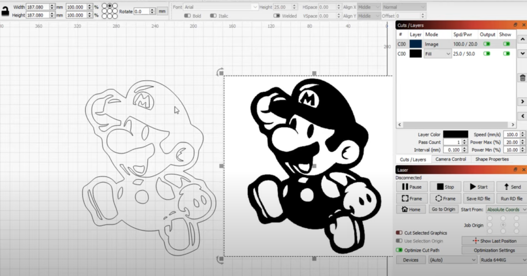Click the black Layer Color swatch
527x276 pixels.
pos(455,134)
